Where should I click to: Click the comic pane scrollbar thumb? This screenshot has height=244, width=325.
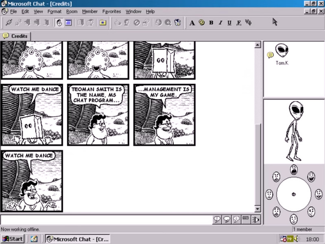[x=257, y=165]
